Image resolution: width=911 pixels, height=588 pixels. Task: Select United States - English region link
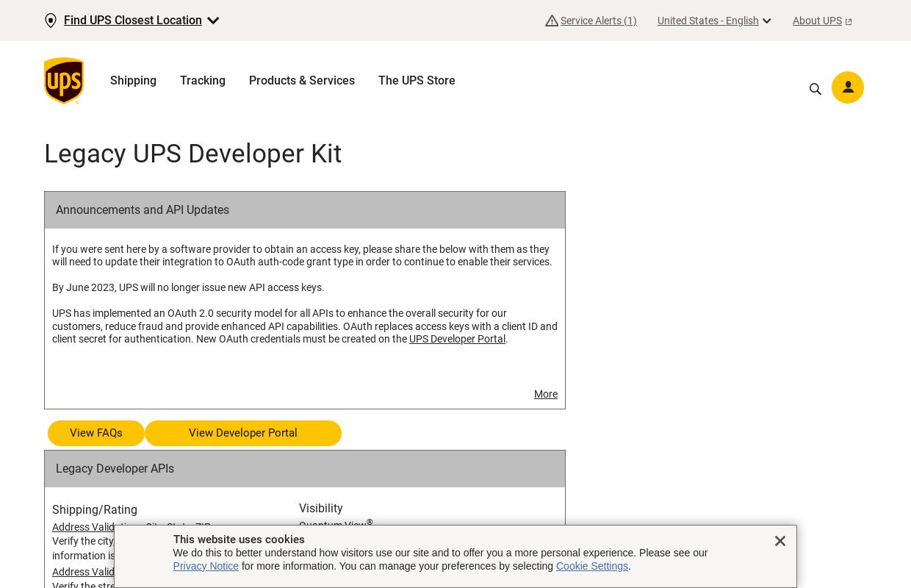pos(708,21)
